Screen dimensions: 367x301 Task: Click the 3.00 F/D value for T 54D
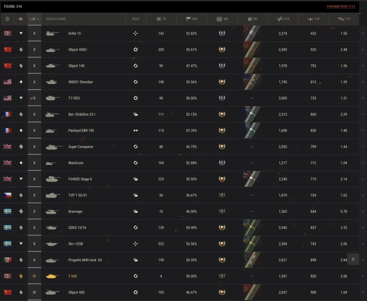(x=344, y=276)
